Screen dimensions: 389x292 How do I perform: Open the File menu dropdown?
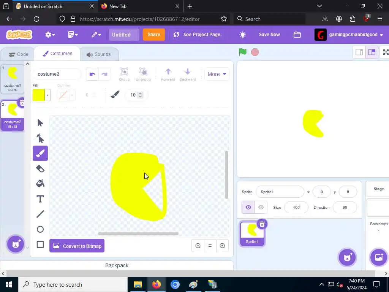pyautogui.click(x=73, y=35)
